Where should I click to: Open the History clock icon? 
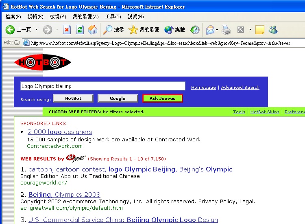[195, 30]
